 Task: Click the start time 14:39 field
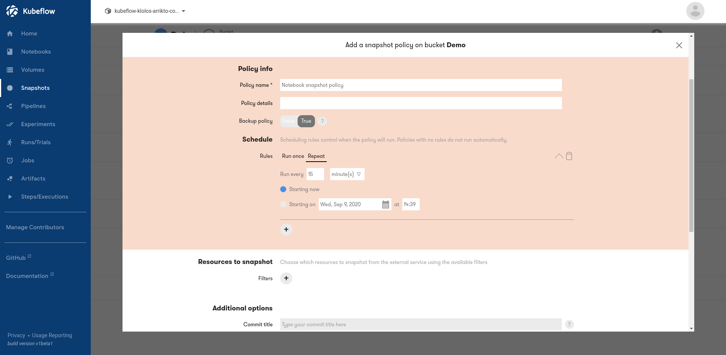tap(411, 204)
